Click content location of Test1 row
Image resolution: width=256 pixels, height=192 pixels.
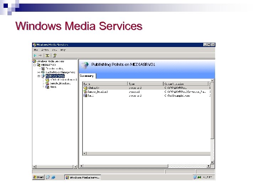coord(177,96)
